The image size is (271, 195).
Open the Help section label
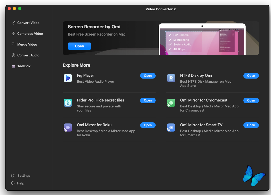click(x=21, y=183)
